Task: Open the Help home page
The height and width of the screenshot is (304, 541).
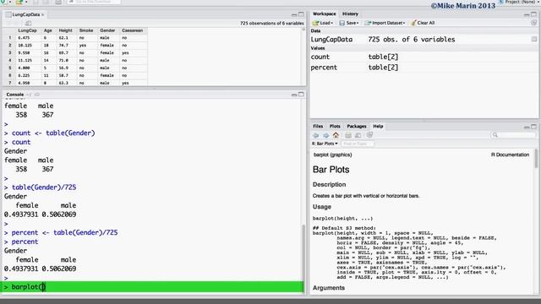Action: click(336, 135)
